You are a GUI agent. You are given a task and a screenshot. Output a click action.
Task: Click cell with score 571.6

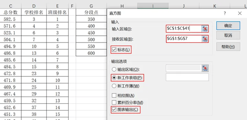tap(10, 26)
